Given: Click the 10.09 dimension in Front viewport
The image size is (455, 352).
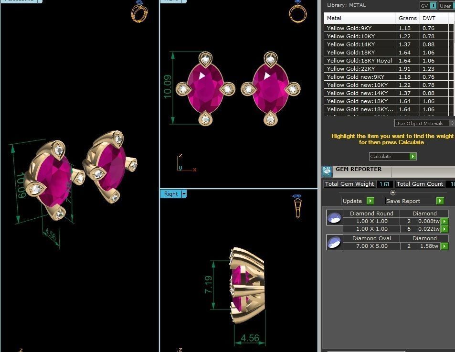Looking at the screenshot, I should coord(168,87).
